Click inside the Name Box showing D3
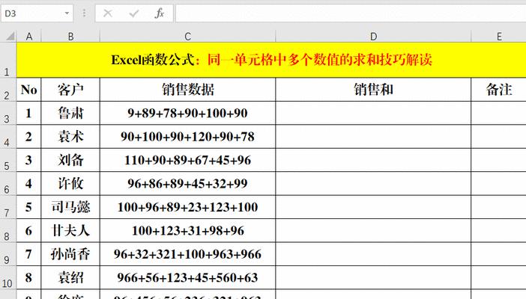This screenshot has height=299, width=526. coord(32,13)
